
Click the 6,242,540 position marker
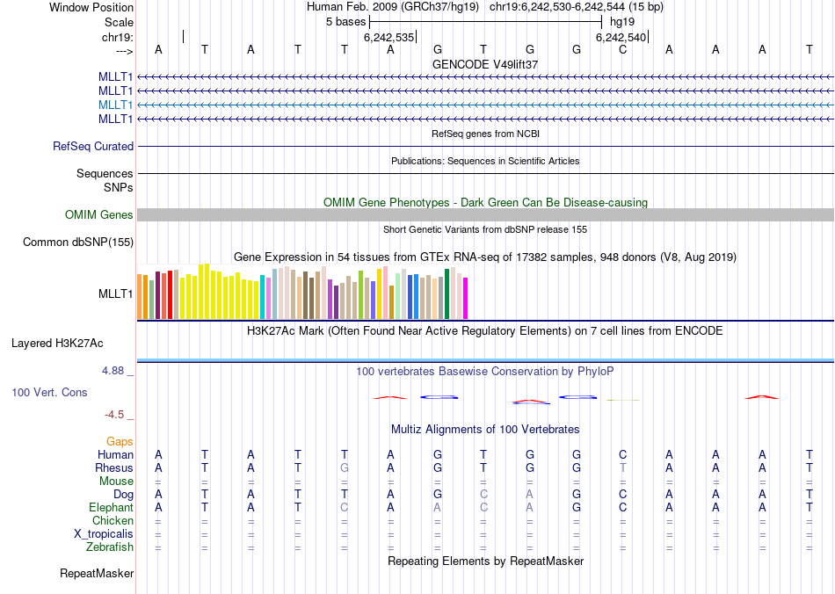(x=621, y=37)
